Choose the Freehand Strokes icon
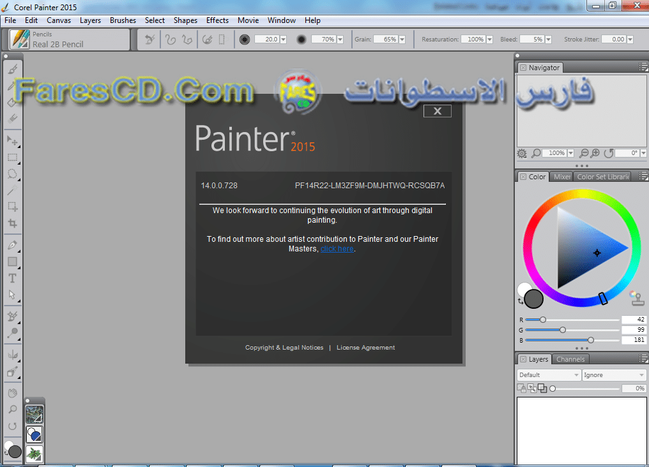The image size is (649, 467). point(170,40)
